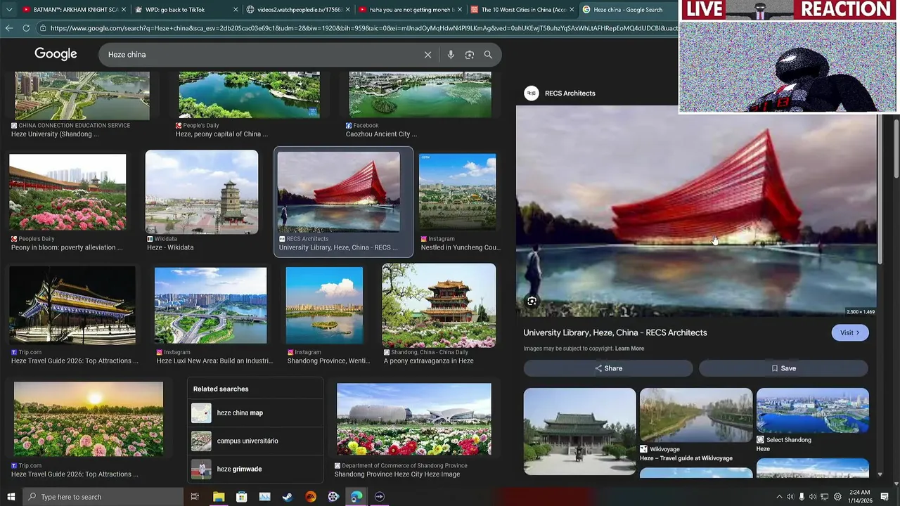Select related search heze grimwade
This screenshot has height=506, width=900.
tap(255, 469)
